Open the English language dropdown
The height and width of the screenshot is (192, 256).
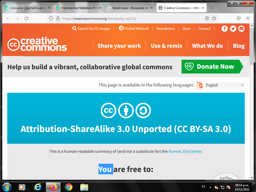click(x=225, y=85)
